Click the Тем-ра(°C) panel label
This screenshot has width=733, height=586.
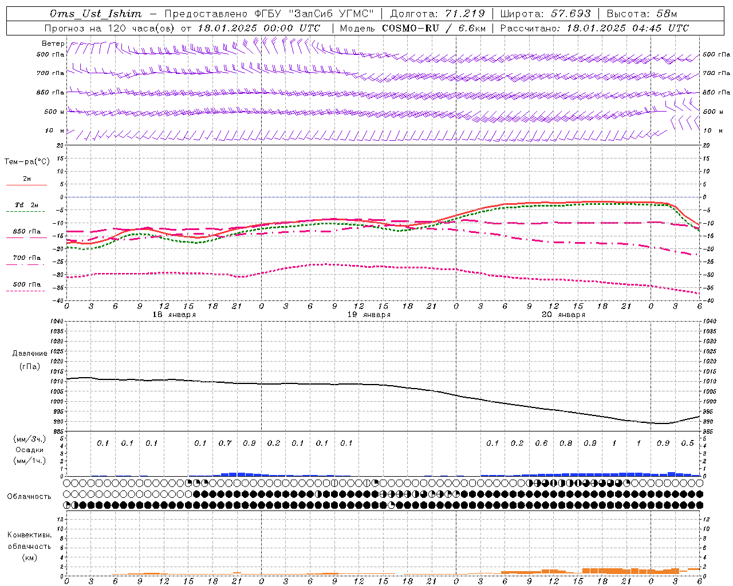27,162
